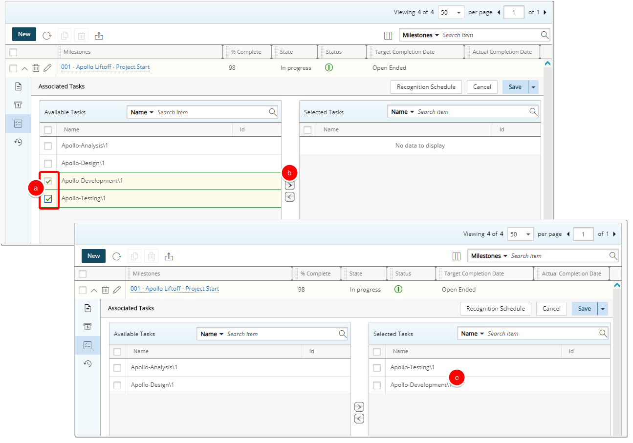Open the column chooser icon in the front window
The image size is (633, 443).
[x=457, y=256]
